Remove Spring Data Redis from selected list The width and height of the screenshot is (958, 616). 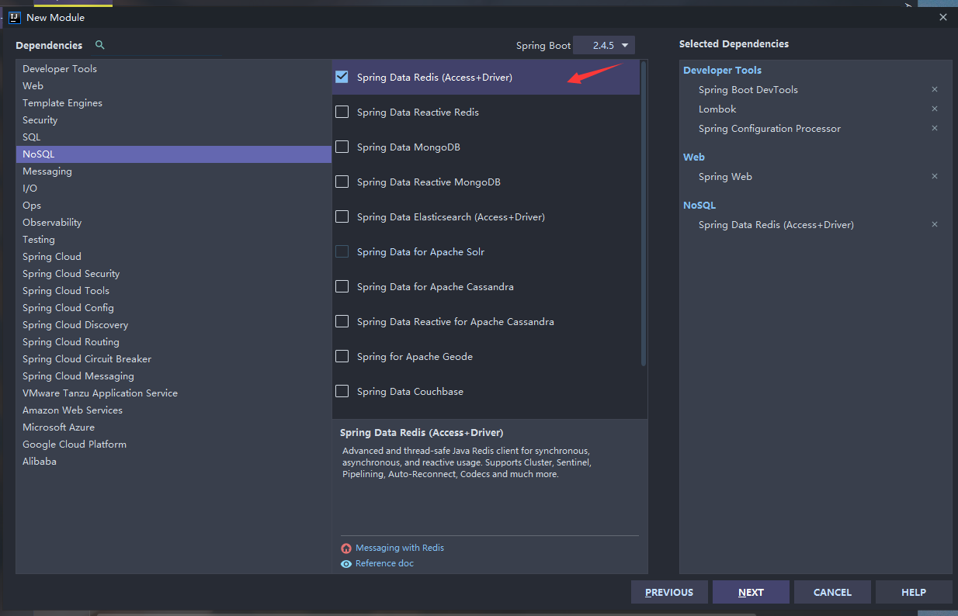pyautogui.click(x=935, y=224)
